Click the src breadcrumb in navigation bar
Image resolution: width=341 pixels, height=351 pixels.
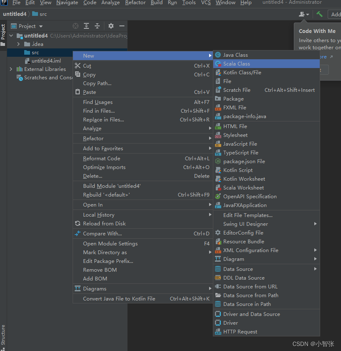40,14
